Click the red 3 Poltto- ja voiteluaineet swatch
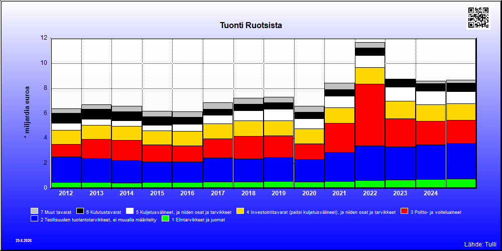Screen dimensions: 502x251 pos(404,211)
